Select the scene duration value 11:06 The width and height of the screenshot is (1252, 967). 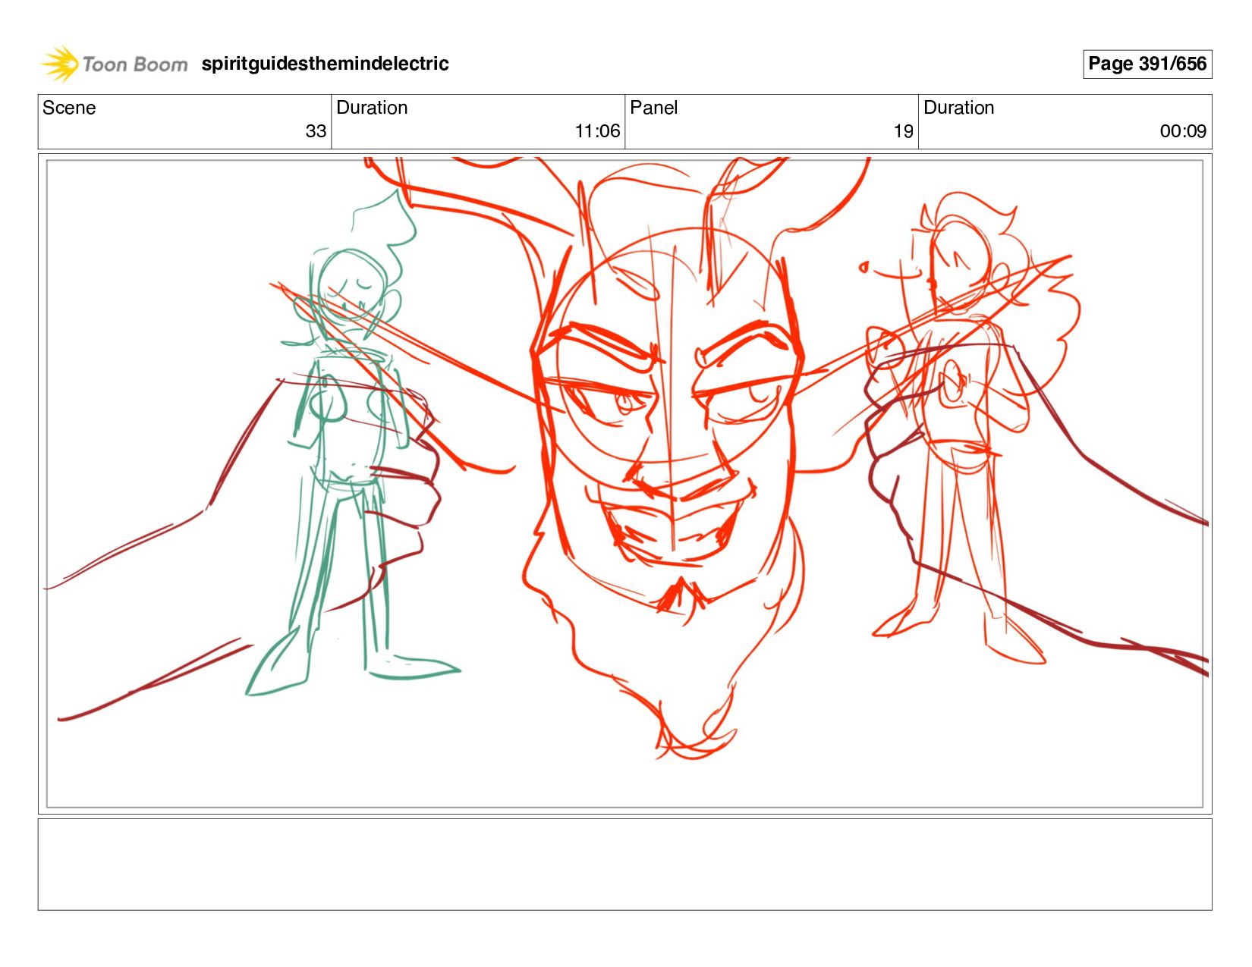[x=597, y=131]
